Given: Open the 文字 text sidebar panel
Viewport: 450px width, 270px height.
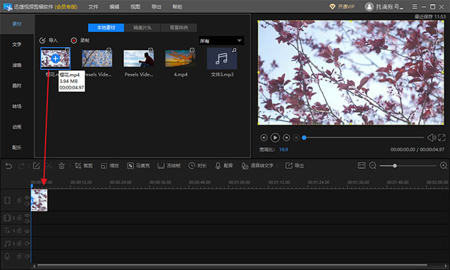Looking at the screenshot, I should tap(17, 44).
